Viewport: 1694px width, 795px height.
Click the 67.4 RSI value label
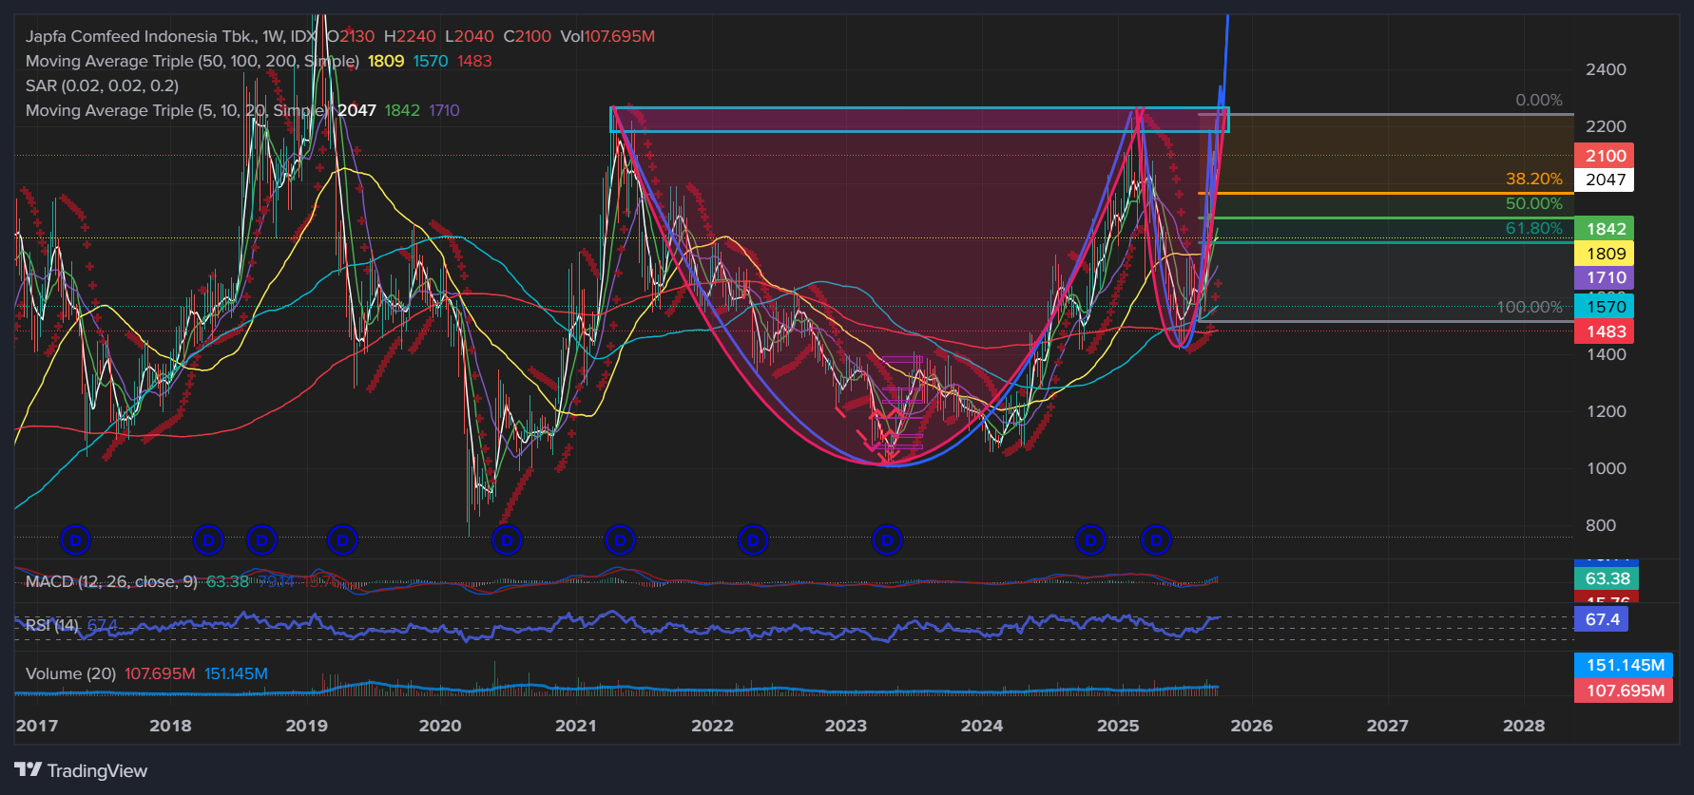(1602, 619)
